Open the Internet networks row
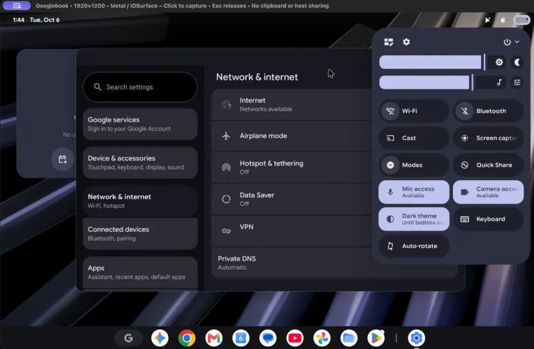The image size is (534, 349). pyautogui.click(x=292, y=104)
